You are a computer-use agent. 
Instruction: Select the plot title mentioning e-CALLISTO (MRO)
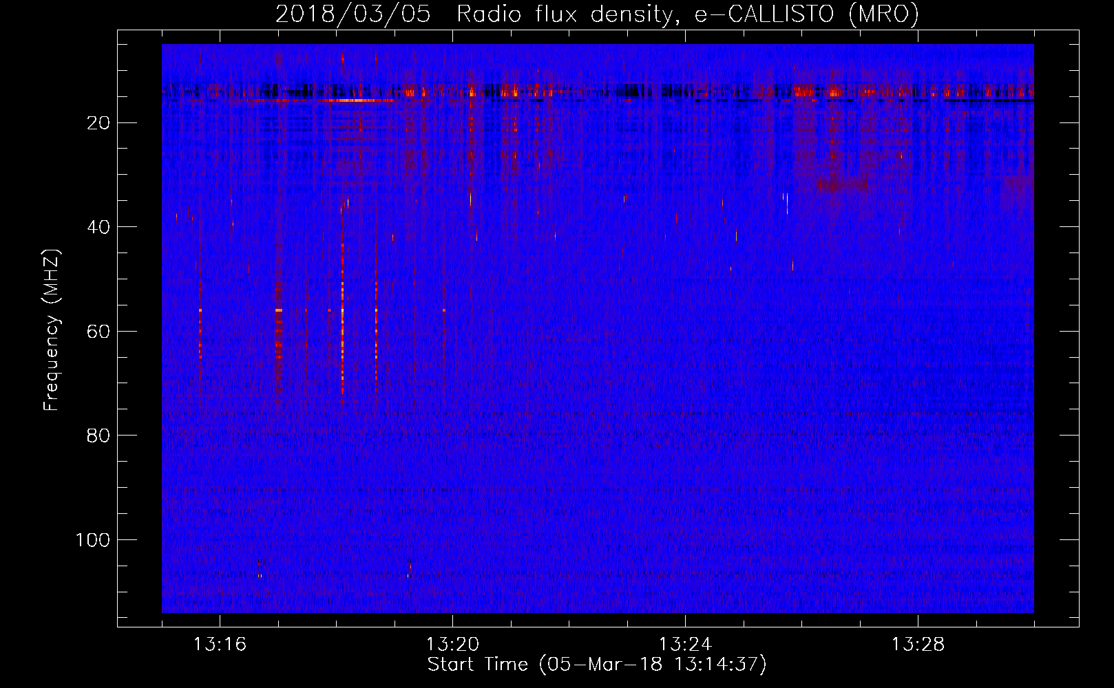[x=597, y=14]
